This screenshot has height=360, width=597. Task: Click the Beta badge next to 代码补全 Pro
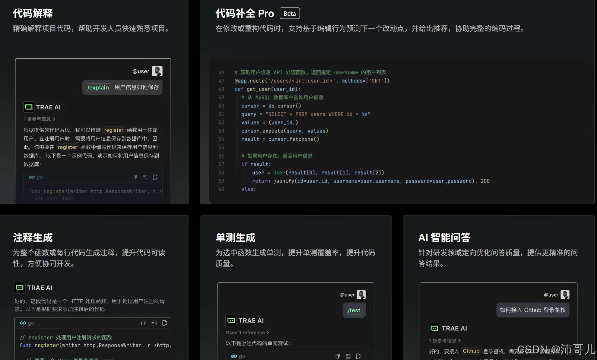tap(290, 13)
